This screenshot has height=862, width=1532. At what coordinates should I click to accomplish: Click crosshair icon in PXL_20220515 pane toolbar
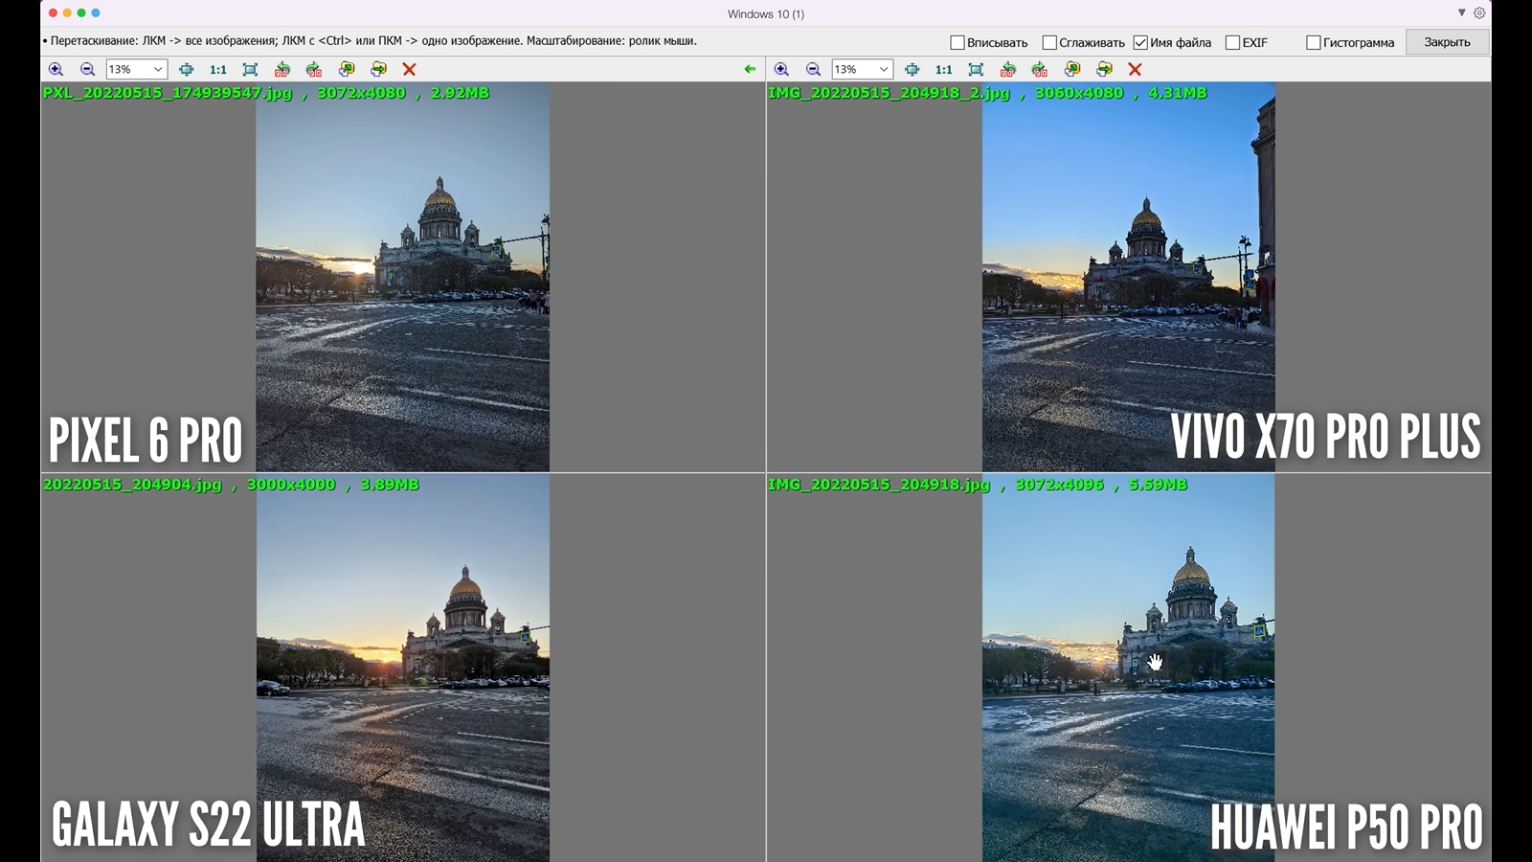(186, 69)
